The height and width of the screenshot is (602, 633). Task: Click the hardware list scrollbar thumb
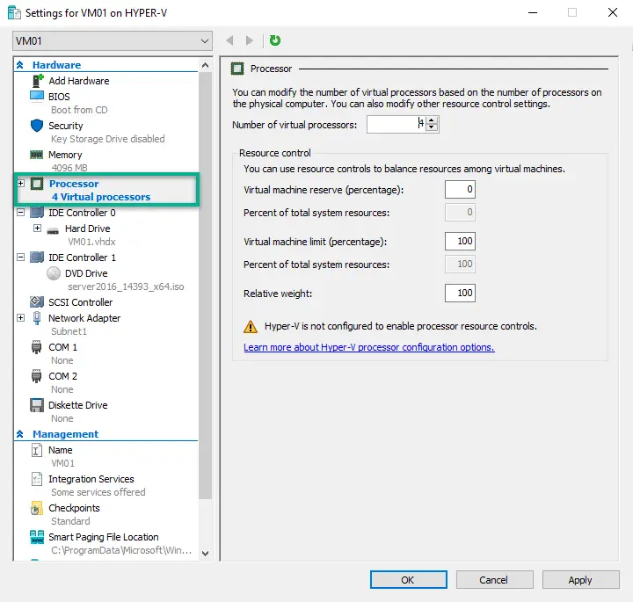coord(206,286)
